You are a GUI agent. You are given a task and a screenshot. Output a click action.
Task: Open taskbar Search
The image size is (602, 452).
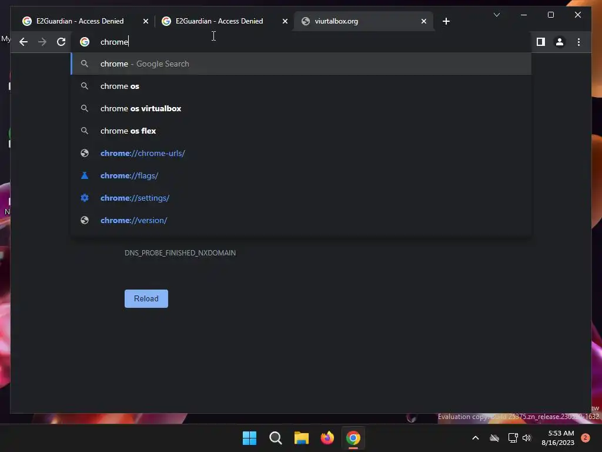point(275,438)
